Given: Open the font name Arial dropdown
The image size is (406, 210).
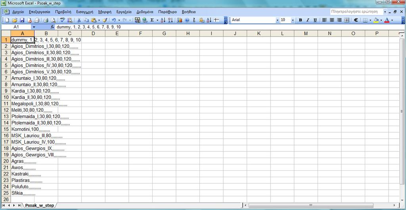Looking at the screenshot, I should [x=278, y=20].
